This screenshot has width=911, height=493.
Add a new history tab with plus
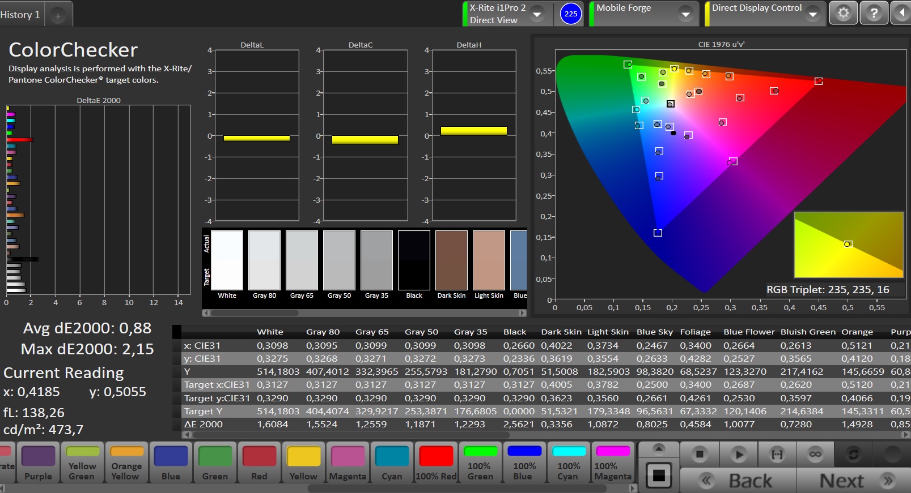58,15
